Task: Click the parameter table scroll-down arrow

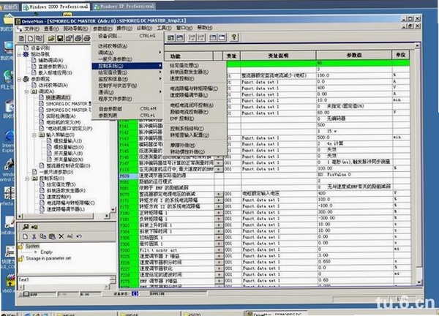Action: tap(419, 282)
